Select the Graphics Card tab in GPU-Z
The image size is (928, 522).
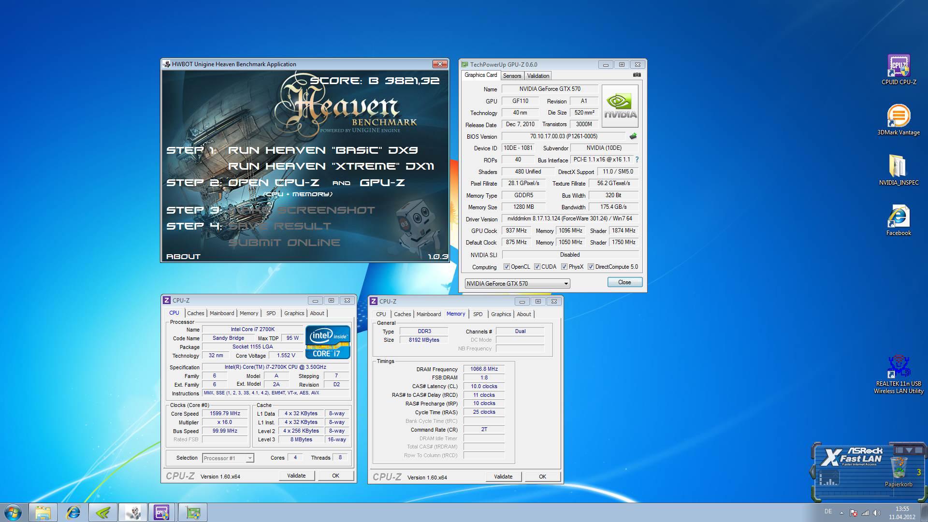click(480, 75)
